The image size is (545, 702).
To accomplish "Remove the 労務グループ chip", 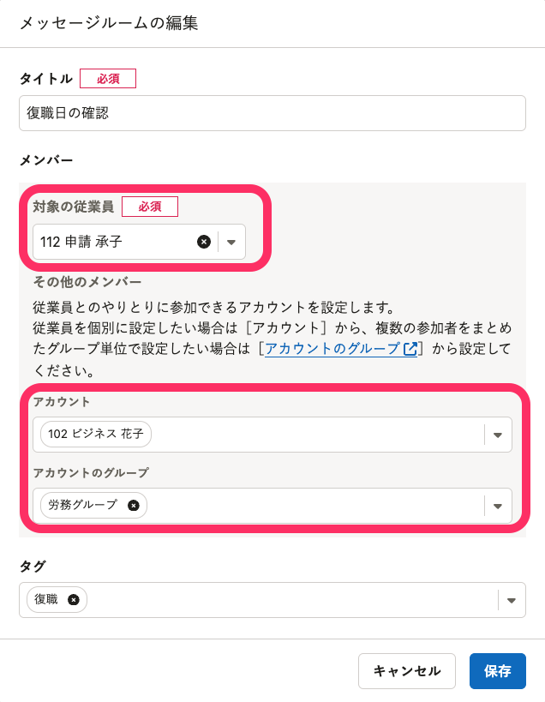I will point(133,506).
